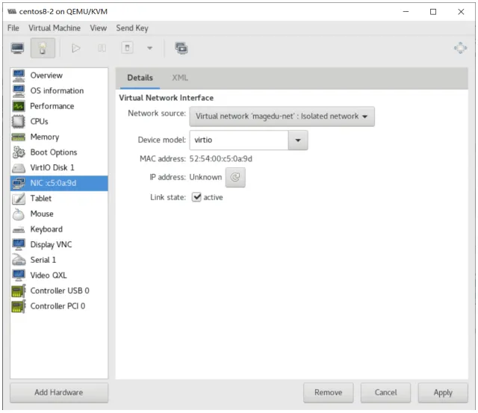Click the Cancel button
478x413 pixels.
(x=385, y=393)
